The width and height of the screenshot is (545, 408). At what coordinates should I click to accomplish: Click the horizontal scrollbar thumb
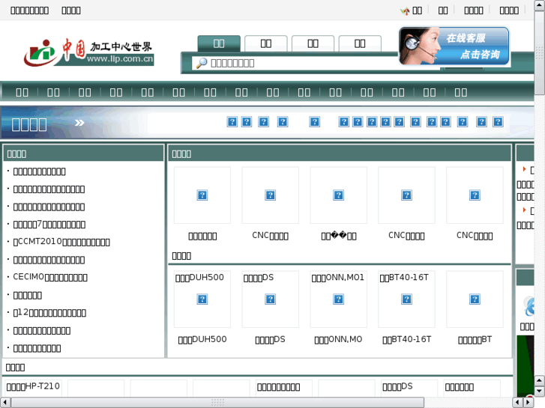point(217,403)
